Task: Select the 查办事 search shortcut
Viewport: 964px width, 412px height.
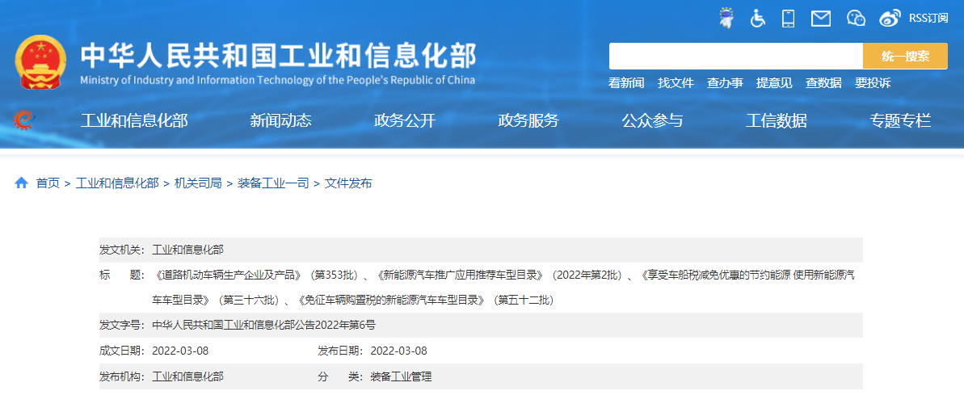Action: point(724,83)
